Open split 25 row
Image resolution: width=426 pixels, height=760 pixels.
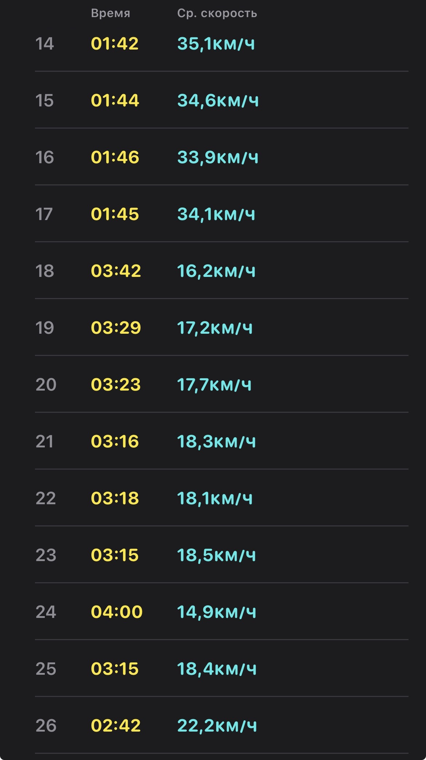(221, 668)
